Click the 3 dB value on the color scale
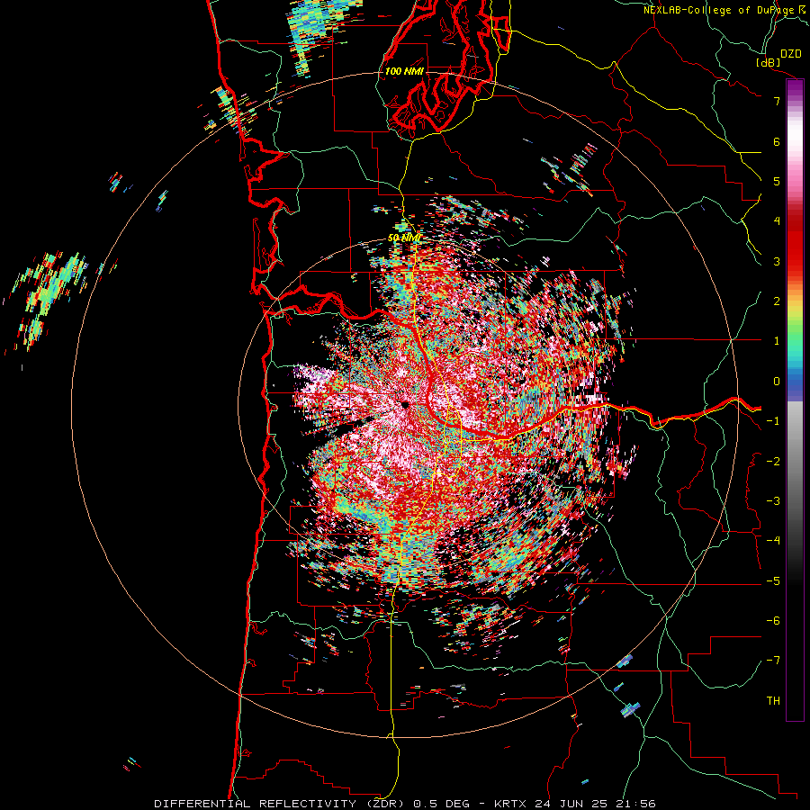 [777, 261]
